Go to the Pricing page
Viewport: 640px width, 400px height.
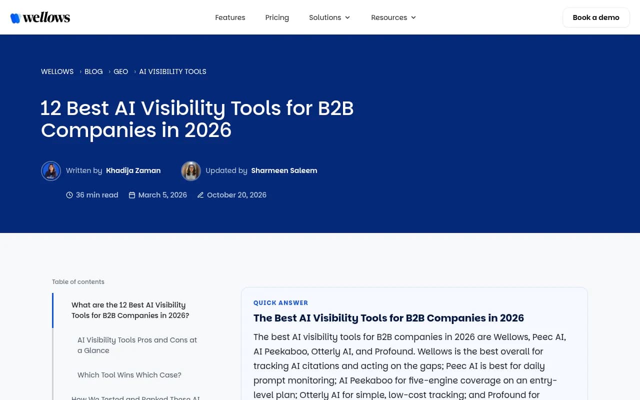tap(277, 17)
